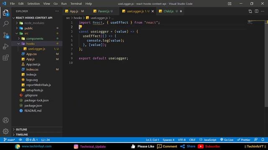Open the View menu
This screenshot has height=150, width=268.
[46, 4]
